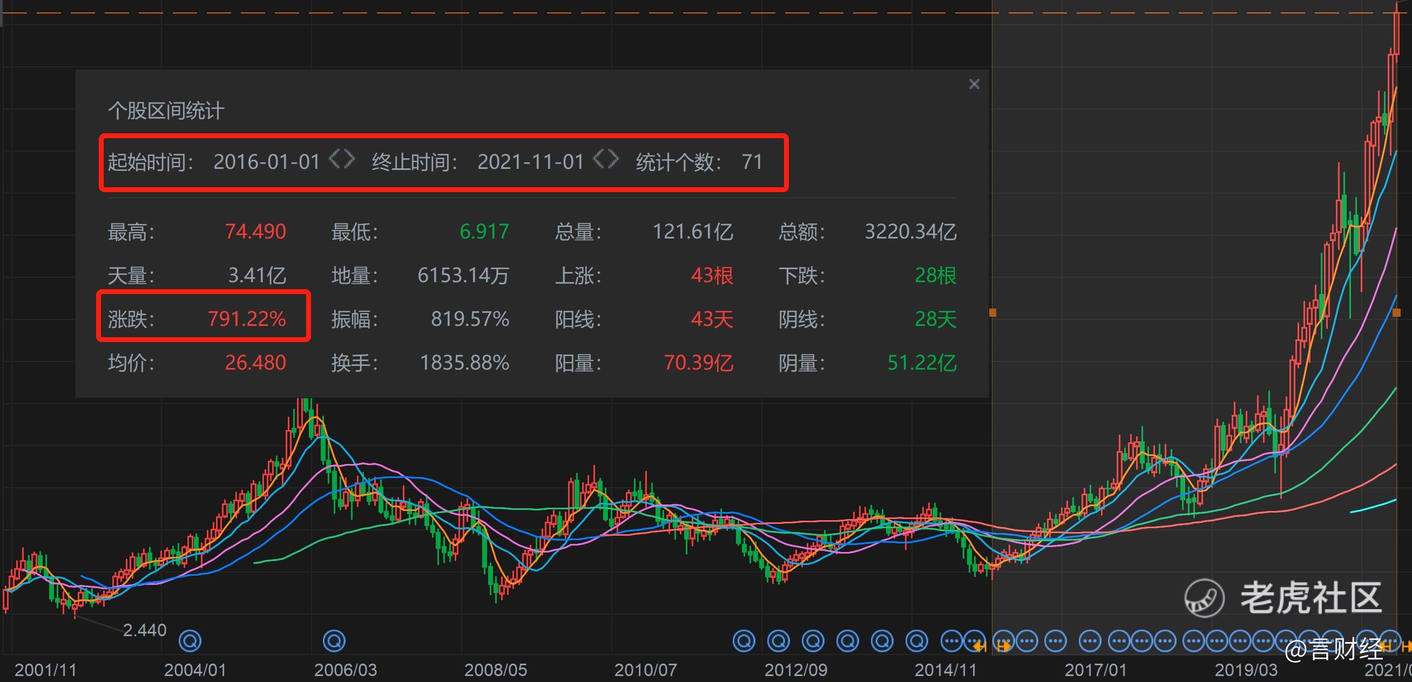The width and height of the screenshot is (1412, 682).
Task: Click the 阴量 value 51.22亿
Action: 922,363
